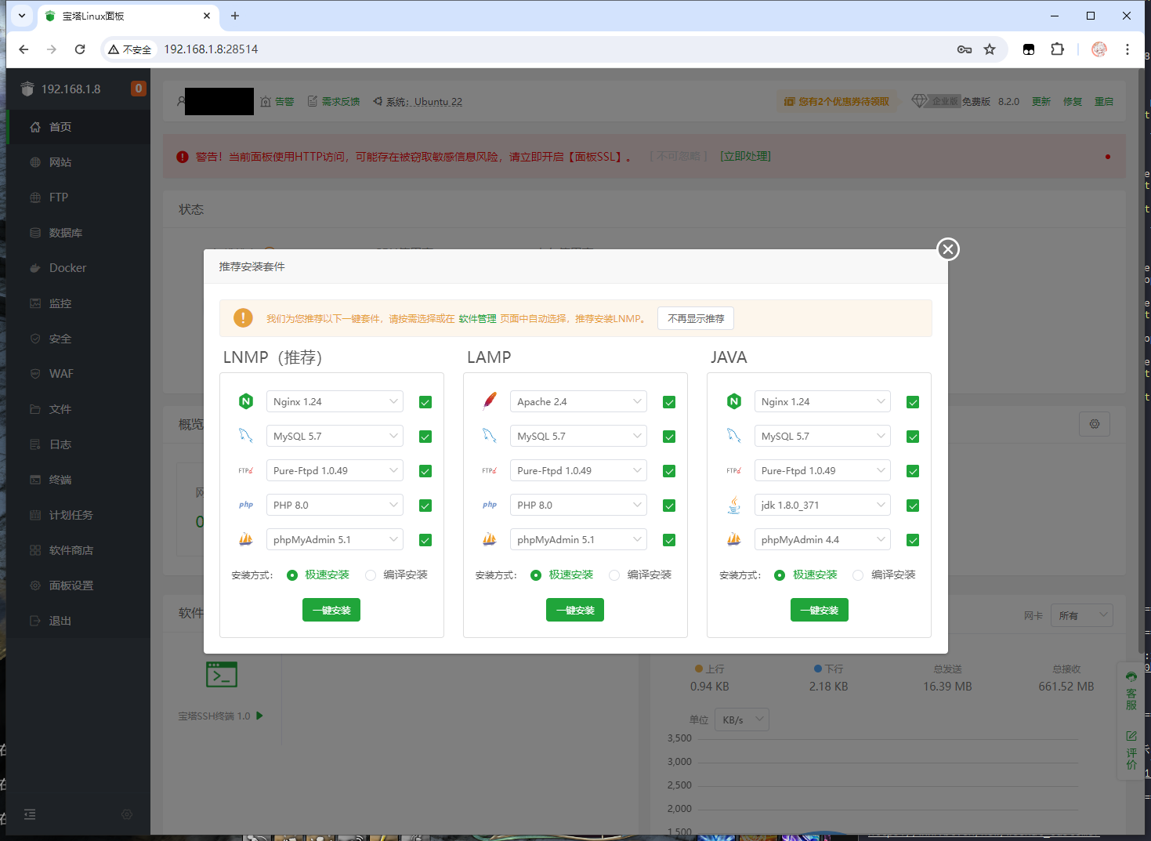Open Apache 2.4 version dropdown
This screenshot has height=841, width=1151.
point(578,401)
